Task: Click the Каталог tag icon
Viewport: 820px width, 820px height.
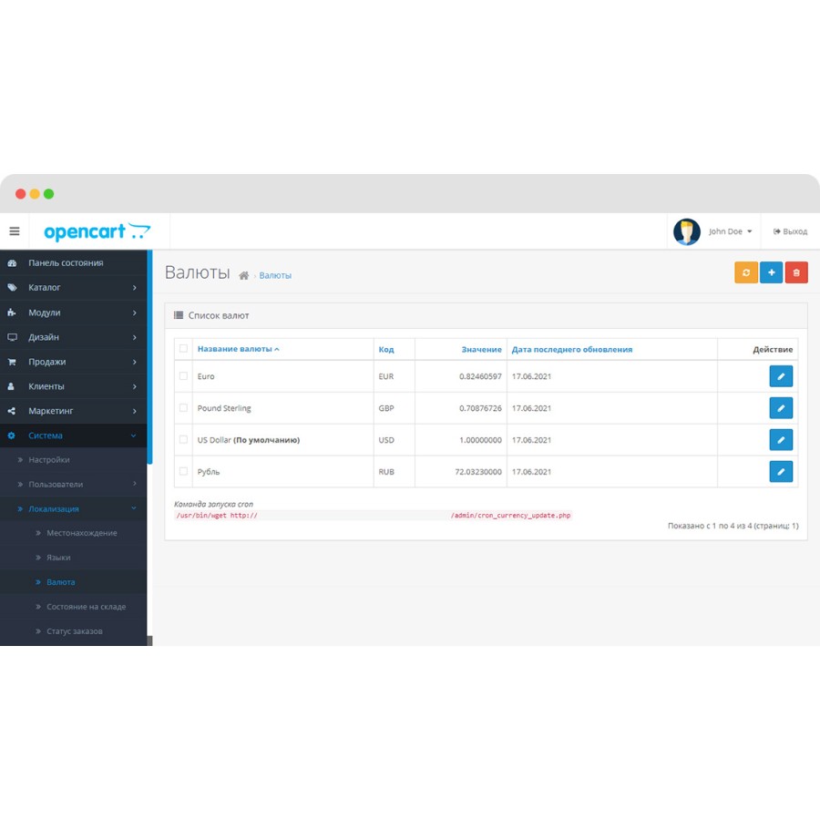Action: (12, 288)
